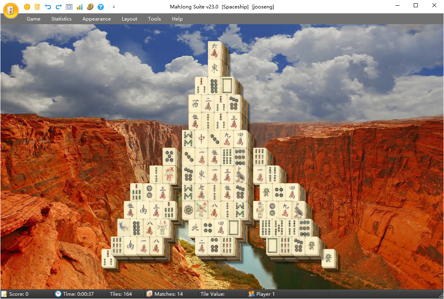
Task: Click the 'Player 1' status label
Action: 265,294
